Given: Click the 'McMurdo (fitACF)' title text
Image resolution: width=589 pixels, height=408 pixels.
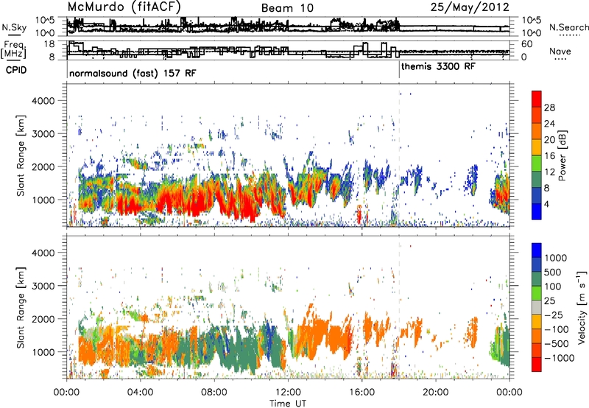Looking at the screenshot, I should point(124,7).
